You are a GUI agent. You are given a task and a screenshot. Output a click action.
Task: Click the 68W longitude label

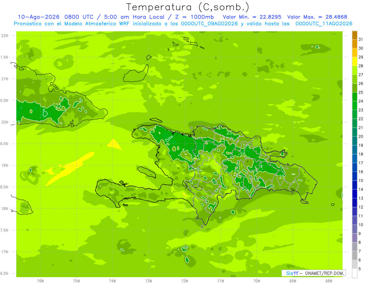point(329,281)
